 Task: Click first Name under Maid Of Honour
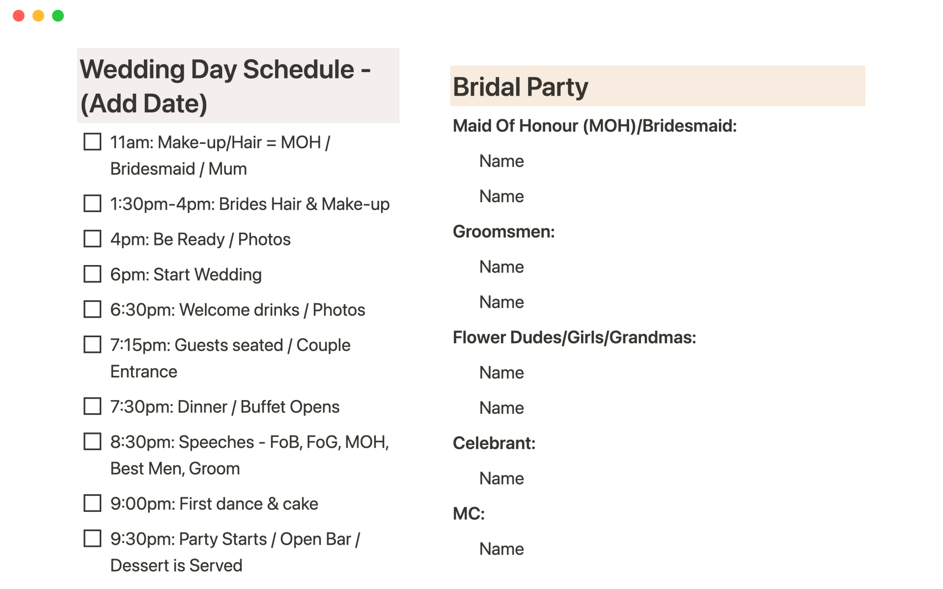(x=501, y=161)
